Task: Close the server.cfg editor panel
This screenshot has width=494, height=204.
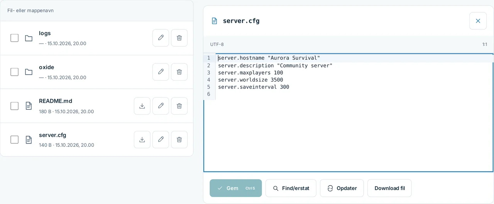Action: (x=478, y=21)
